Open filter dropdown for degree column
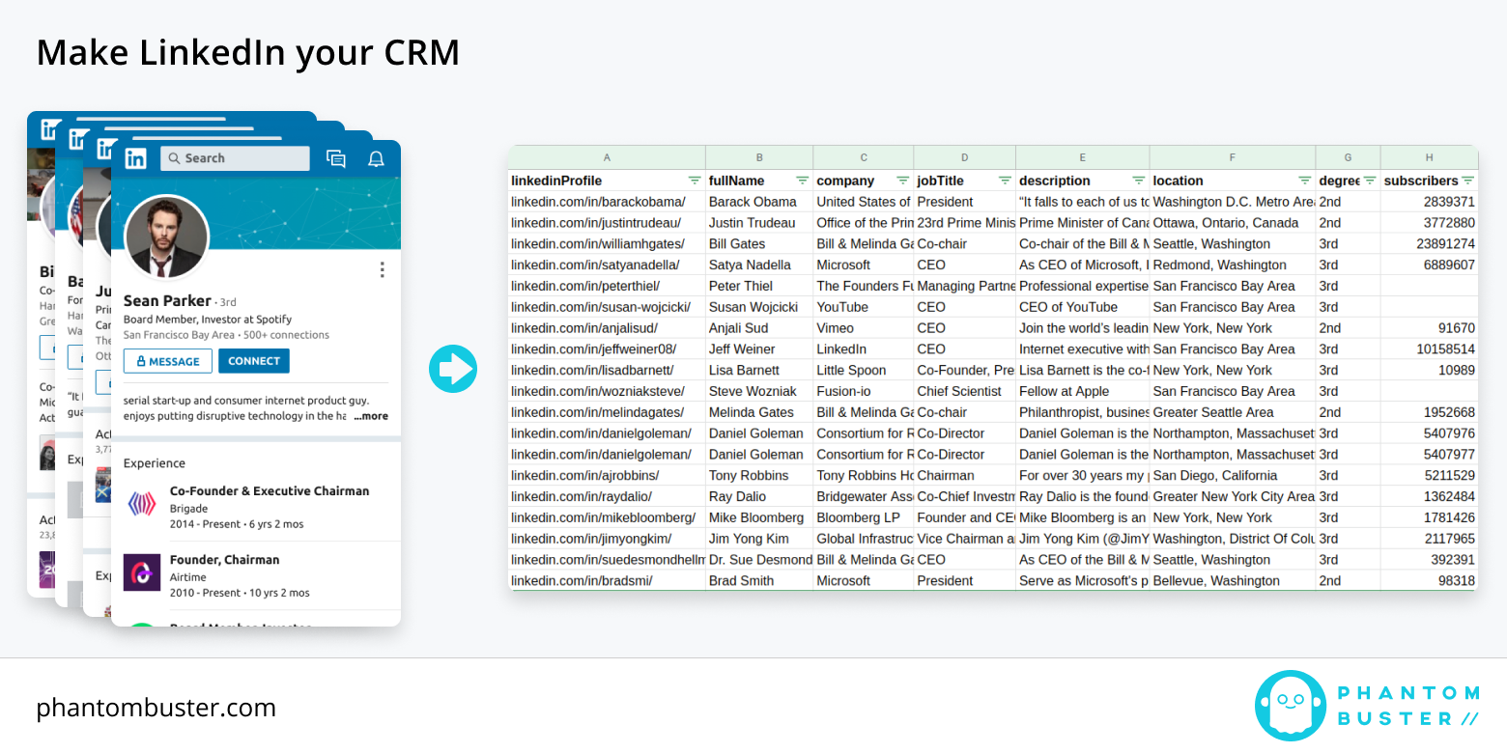This screenshot has height=753, width=1507. [x=1369, y=181]
